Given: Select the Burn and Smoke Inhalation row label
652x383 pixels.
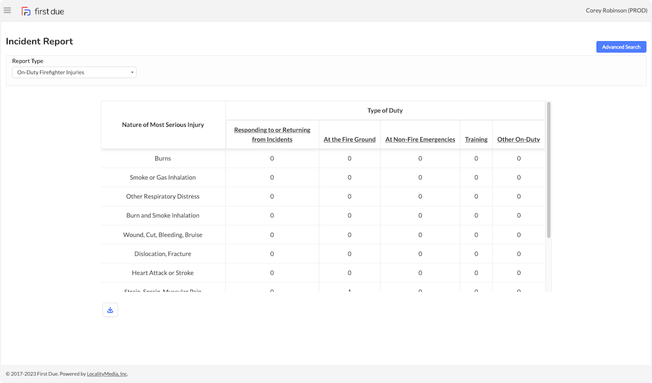Looking at the screenshot, I should point(163,215).
